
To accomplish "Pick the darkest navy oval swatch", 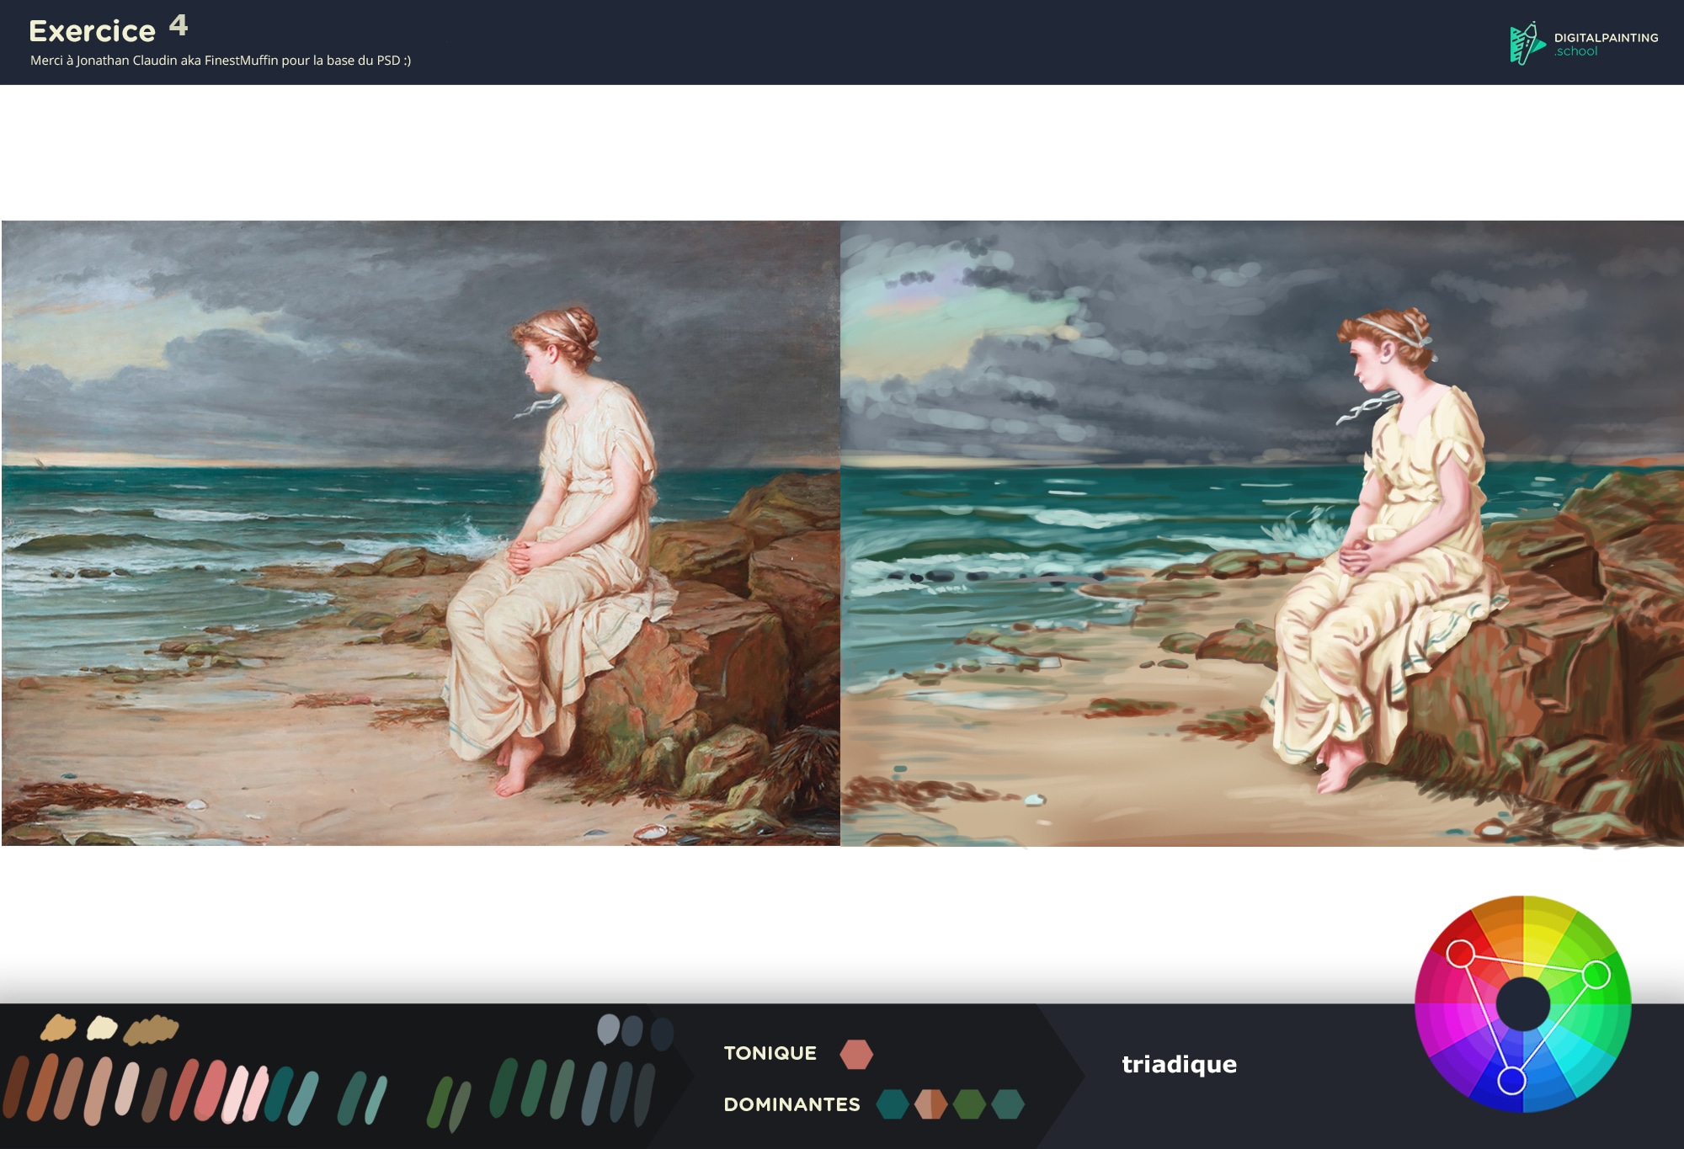I will tap(662, 1034).
